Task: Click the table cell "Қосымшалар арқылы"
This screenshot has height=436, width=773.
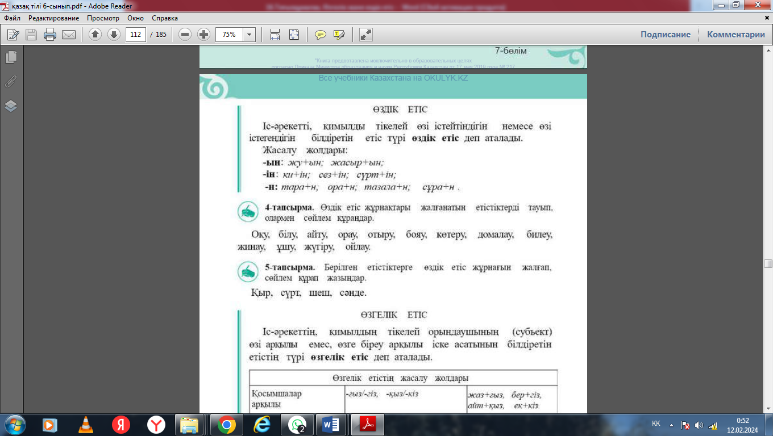Action: [277, 400]
